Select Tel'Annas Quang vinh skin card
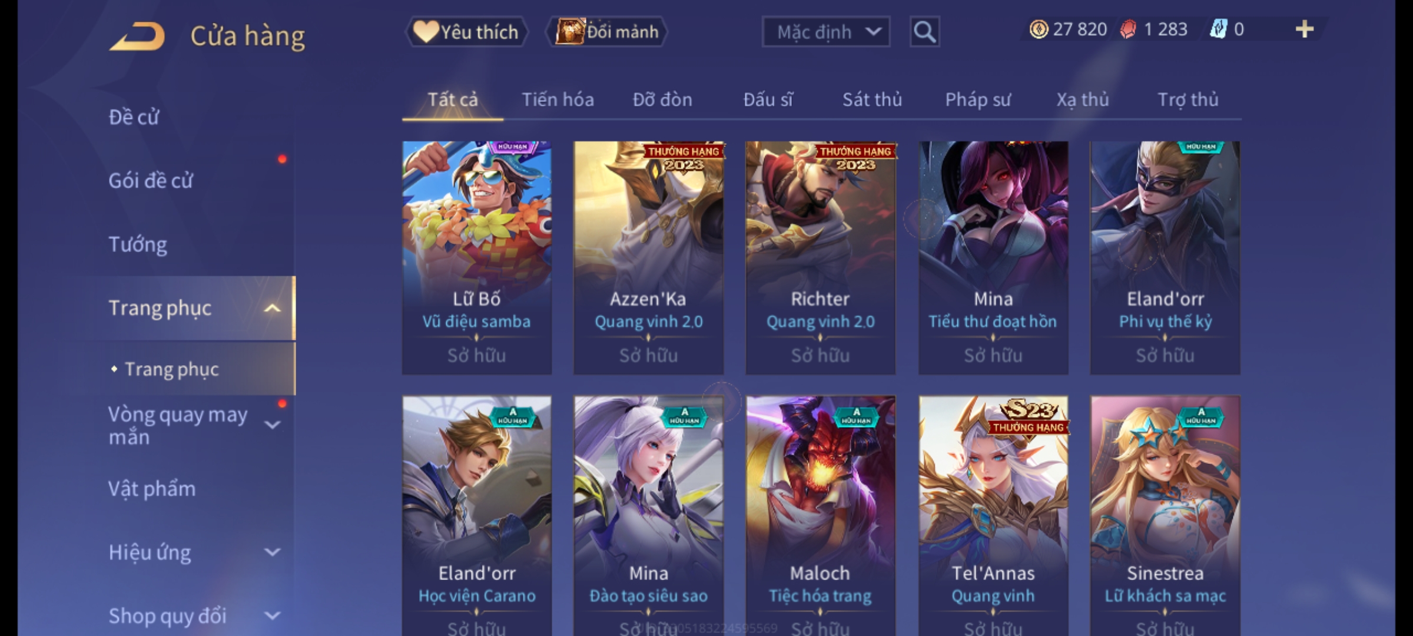This screenshot has width=1413, height=636. pos(993,516)
